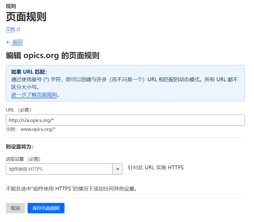Click the back arrow icon before 返回
254x222 pixels.
pyautogui.click(x=8, y=42)
